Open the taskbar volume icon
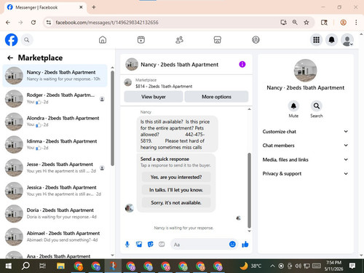 pyautogui.click(x=298, y=266)
